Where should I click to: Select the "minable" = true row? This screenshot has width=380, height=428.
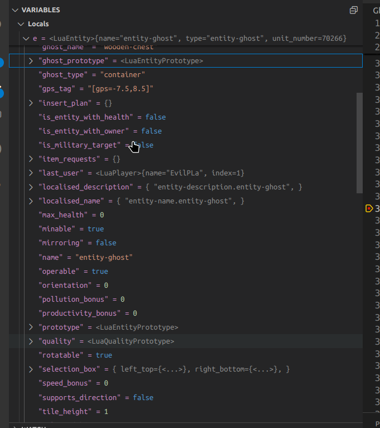(x=186, y=229)
